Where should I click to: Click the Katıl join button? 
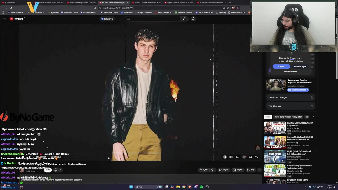click(x=48, y=170)
